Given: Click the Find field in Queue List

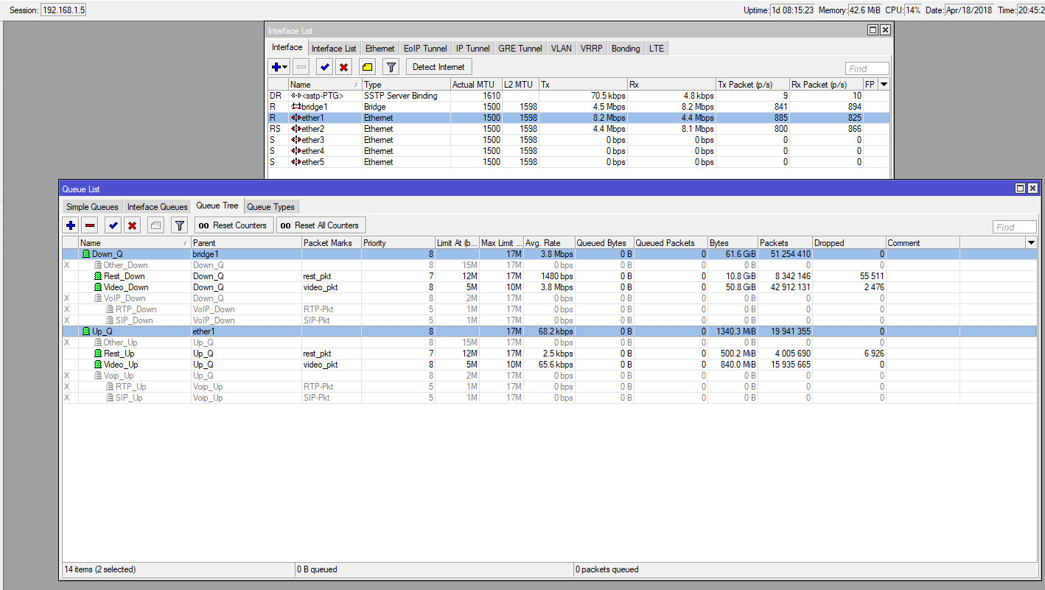Looking at the screenshot, I should [x=1014, y=227].
